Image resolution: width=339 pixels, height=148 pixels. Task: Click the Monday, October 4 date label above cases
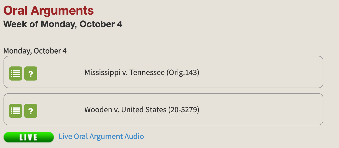coord(35,51)
